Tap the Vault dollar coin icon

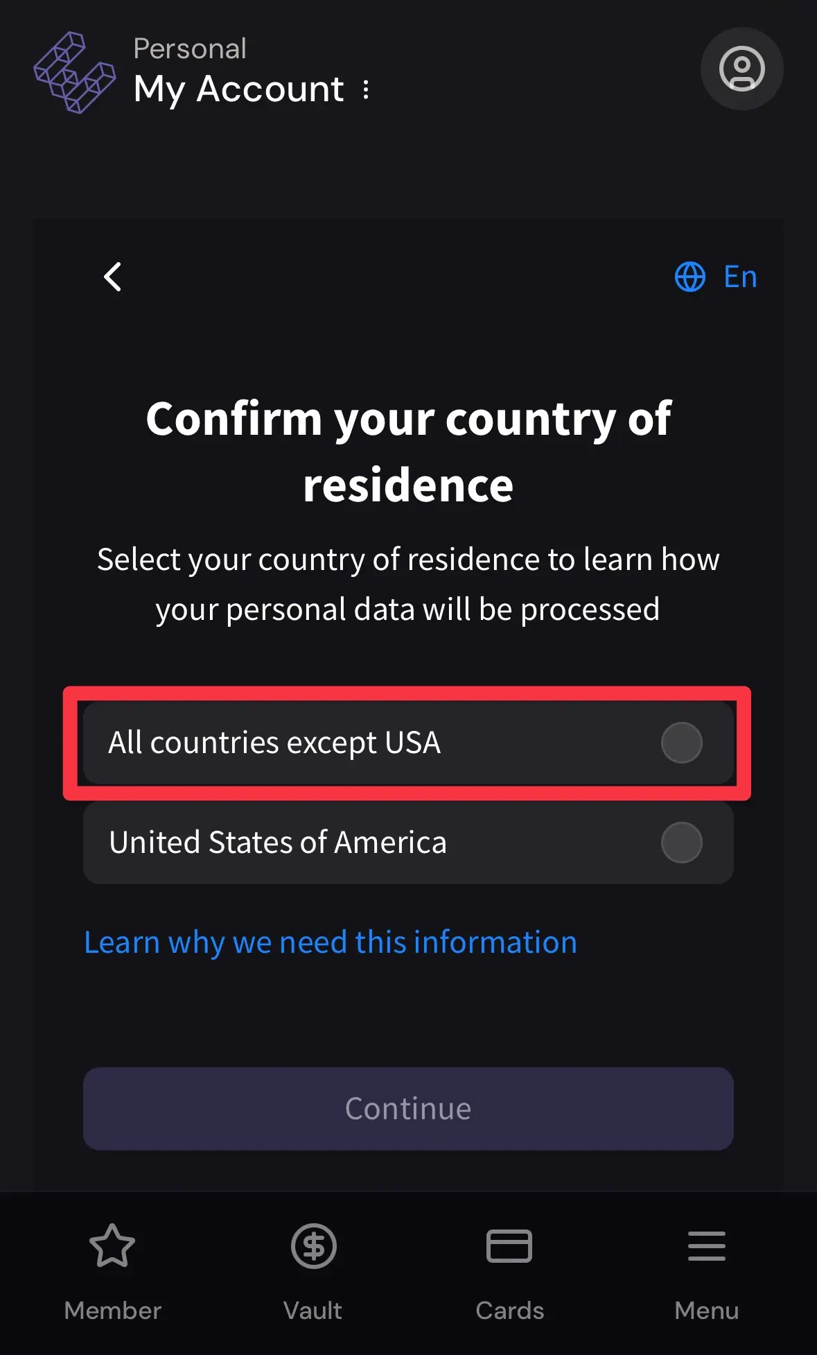[313, 1246]
